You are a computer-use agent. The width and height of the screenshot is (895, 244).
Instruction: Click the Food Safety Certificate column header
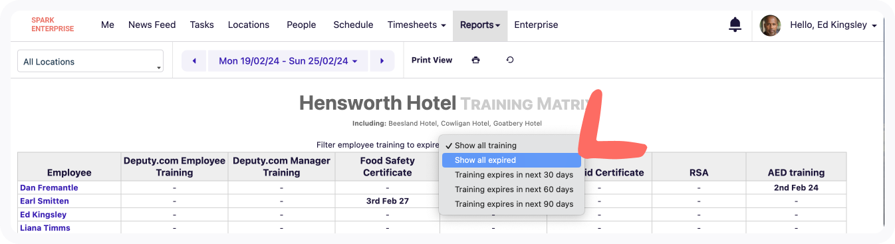click(x=388, y=166)
